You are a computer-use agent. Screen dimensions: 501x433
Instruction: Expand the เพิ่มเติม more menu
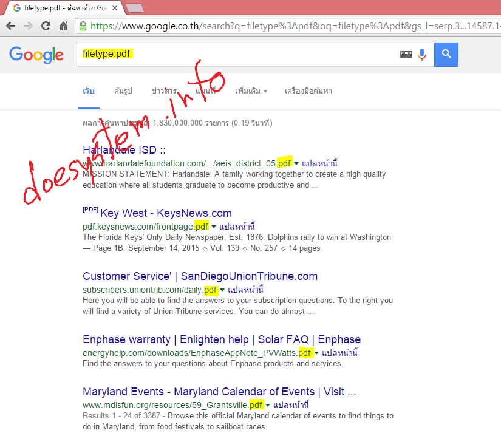click(251, 91)
